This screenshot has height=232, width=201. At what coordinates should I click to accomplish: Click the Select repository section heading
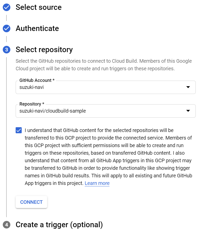point(44,50)
